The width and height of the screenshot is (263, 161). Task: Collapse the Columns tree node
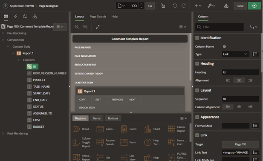coord(19,60)
